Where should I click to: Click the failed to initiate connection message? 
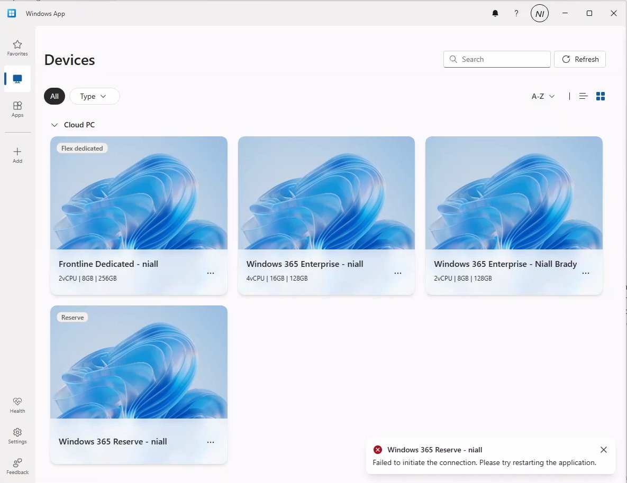(484, 462)
